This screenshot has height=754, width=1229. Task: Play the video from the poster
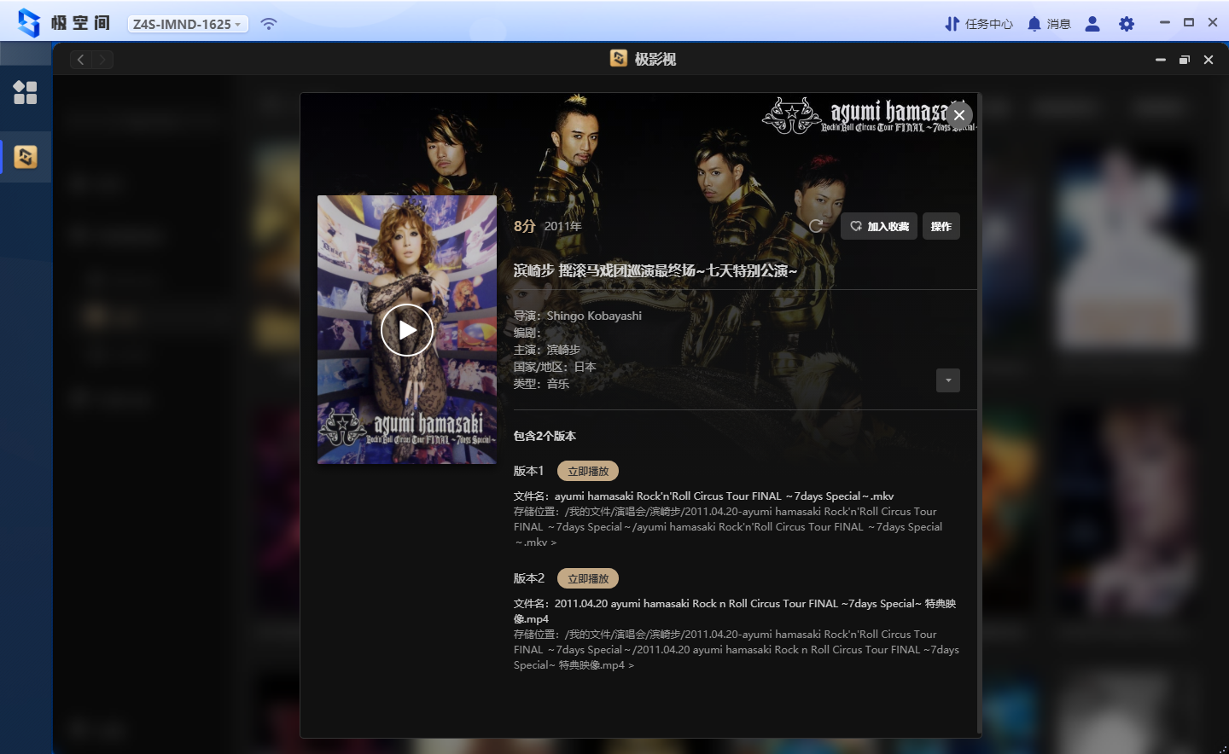coord(407,330)
